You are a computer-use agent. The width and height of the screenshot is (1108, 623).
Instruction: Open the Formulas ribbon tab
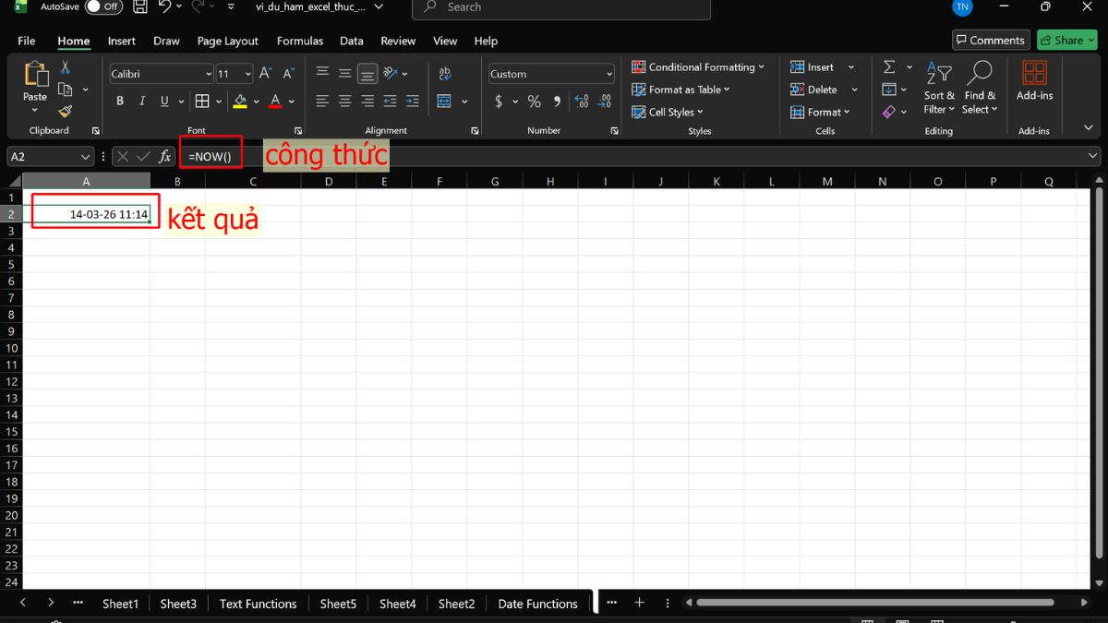[300, 41]
